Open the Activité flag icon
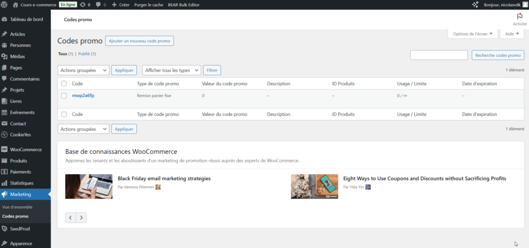529x248 pixels. 520,17
